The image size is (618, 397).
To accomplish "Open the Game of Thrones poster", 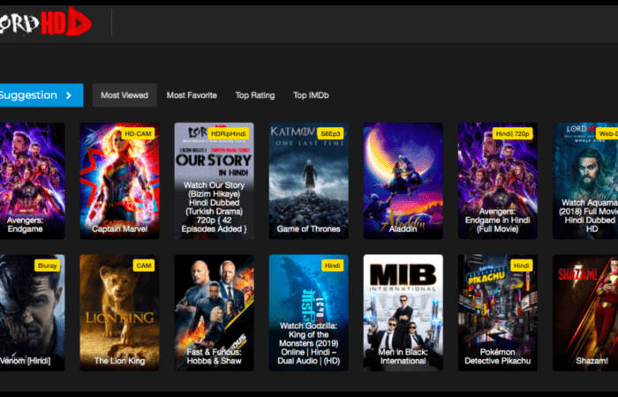I will point(309,181).
